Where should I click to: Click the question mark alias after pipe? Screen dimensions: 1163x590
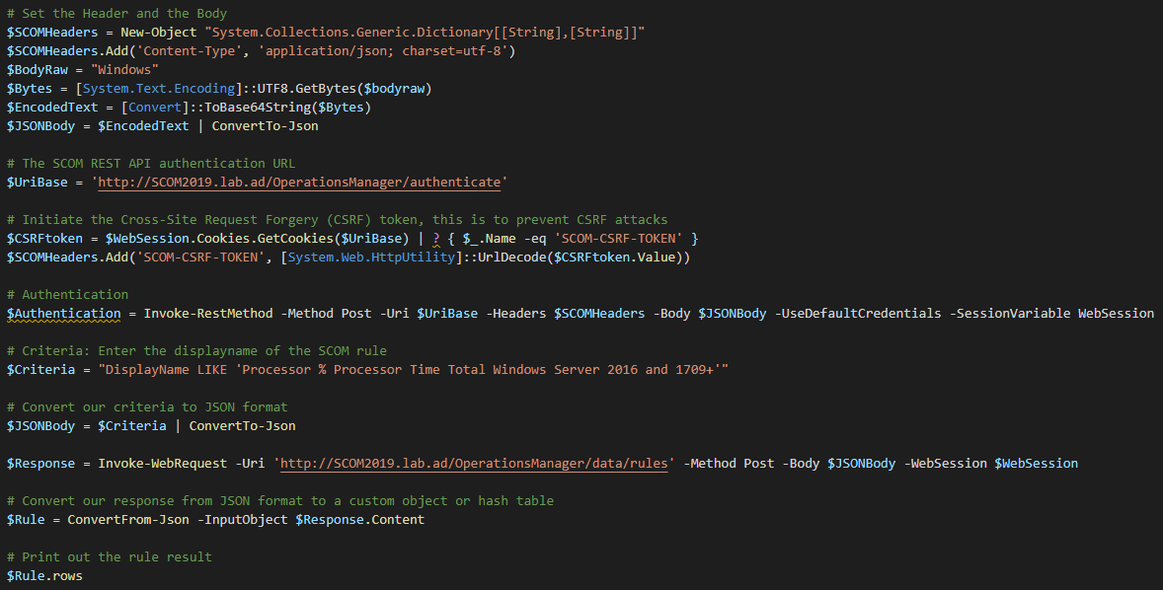tap(436, 239)
